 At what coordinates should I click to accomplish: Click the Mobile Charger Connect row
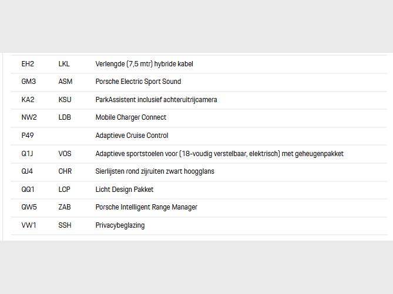199,118
